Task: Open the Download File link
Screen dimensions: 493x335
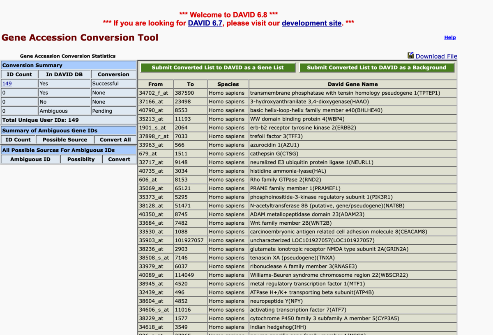Action: tap(436, 57)
